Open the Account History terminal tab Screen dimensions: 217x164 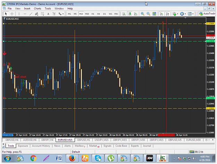(x=41, y=146)
